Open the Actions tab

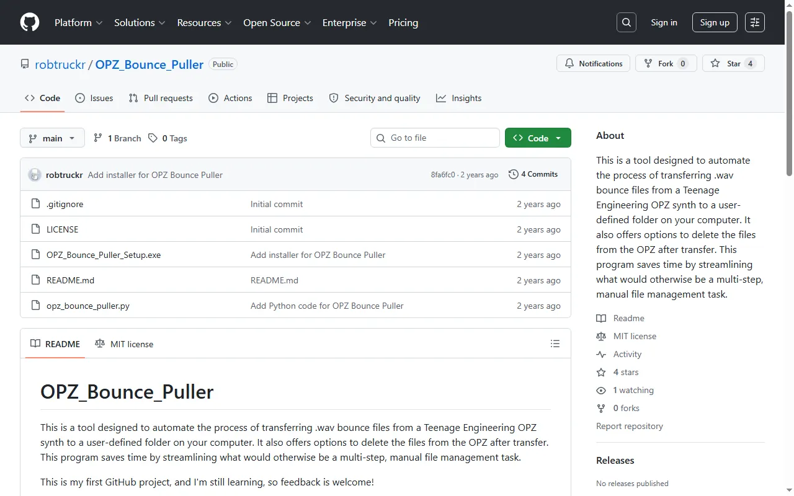coord(230,98)
